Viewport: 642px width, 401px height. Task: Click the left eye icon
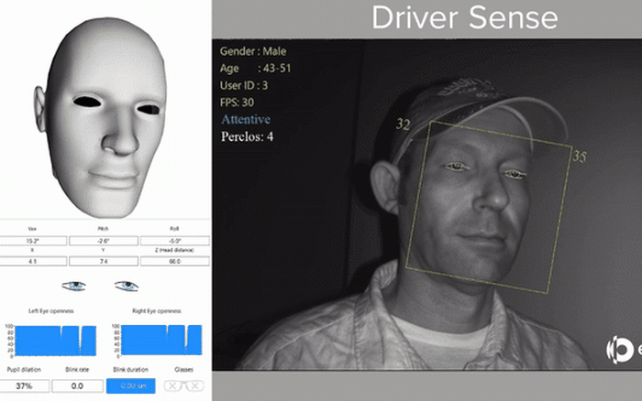73,286
